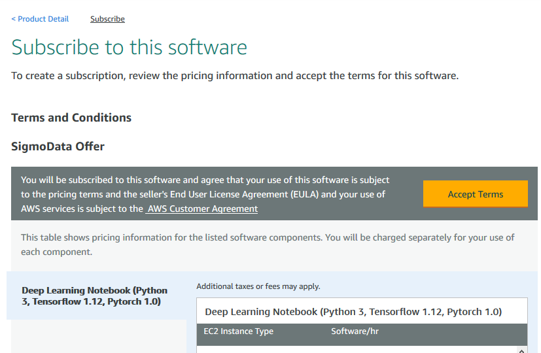Click the subscription review instruction text
The width and height of the screenshot is (541, 353).
coord(235,75)
